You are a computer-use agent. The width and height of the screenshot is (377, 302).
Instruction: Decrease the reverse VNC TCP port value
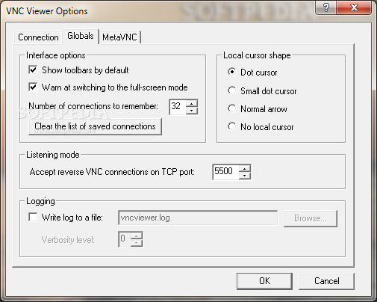(x=245, y=176)
